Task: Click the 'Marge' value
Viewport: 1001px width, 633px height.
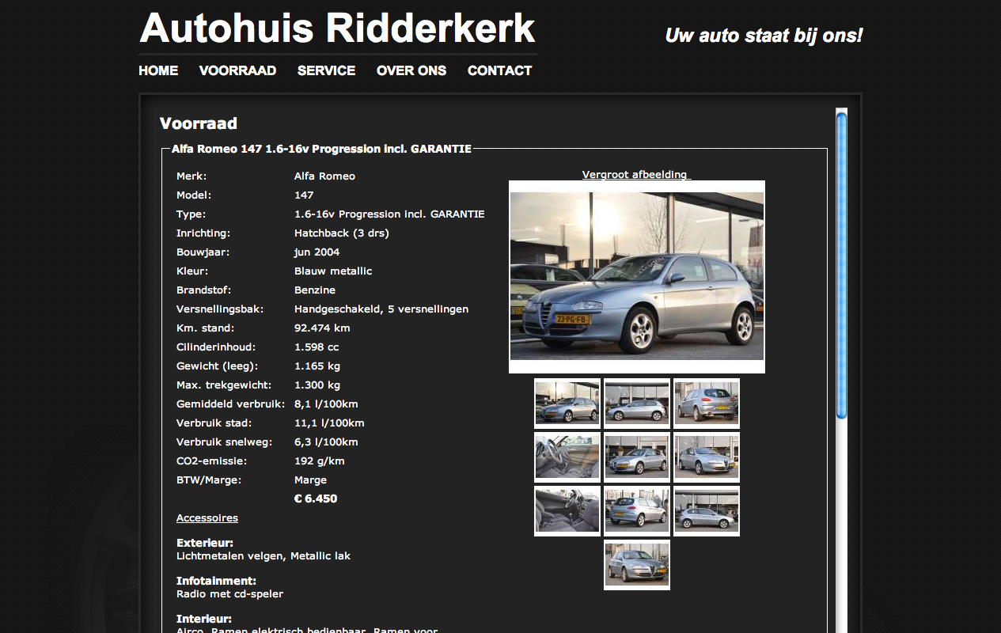Action: (310, 480)
